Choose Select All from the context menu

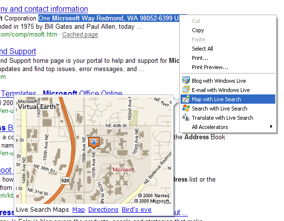point(202,49)
